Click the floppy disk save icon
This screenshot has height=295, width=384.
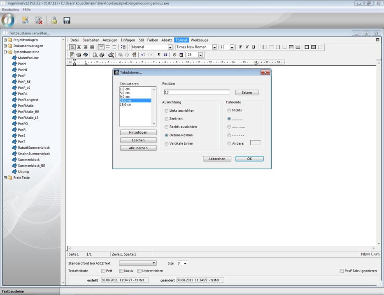pyautogui.click(x=67, y=20)
